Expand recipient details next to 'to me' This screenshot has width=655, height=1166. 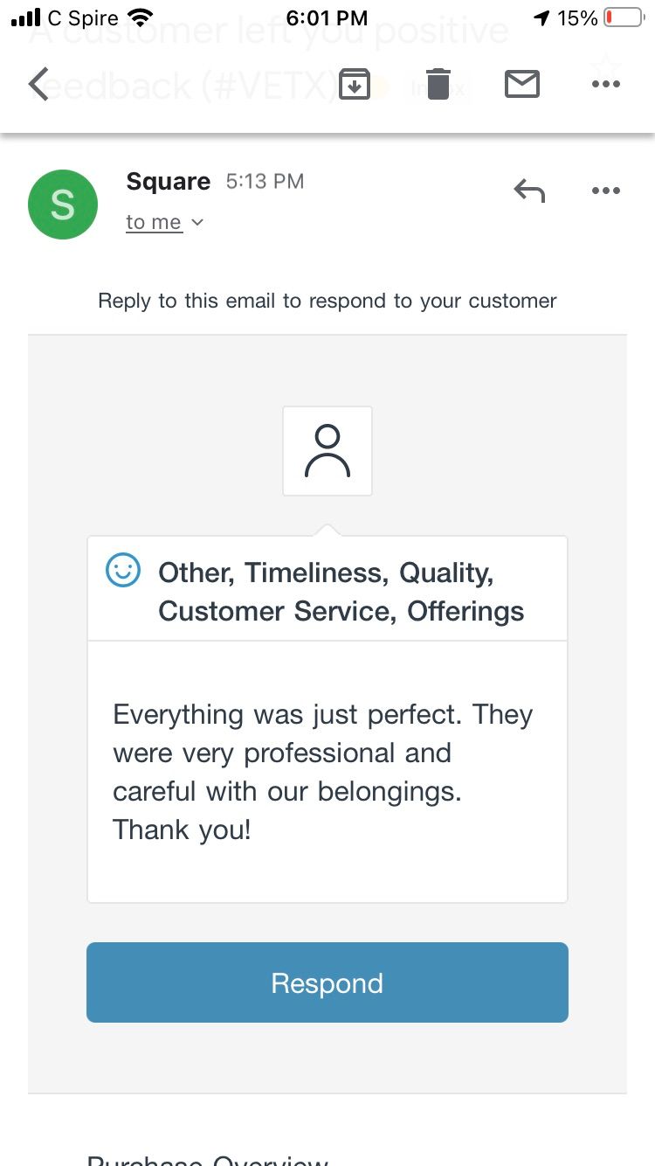(x=197, y=223)
